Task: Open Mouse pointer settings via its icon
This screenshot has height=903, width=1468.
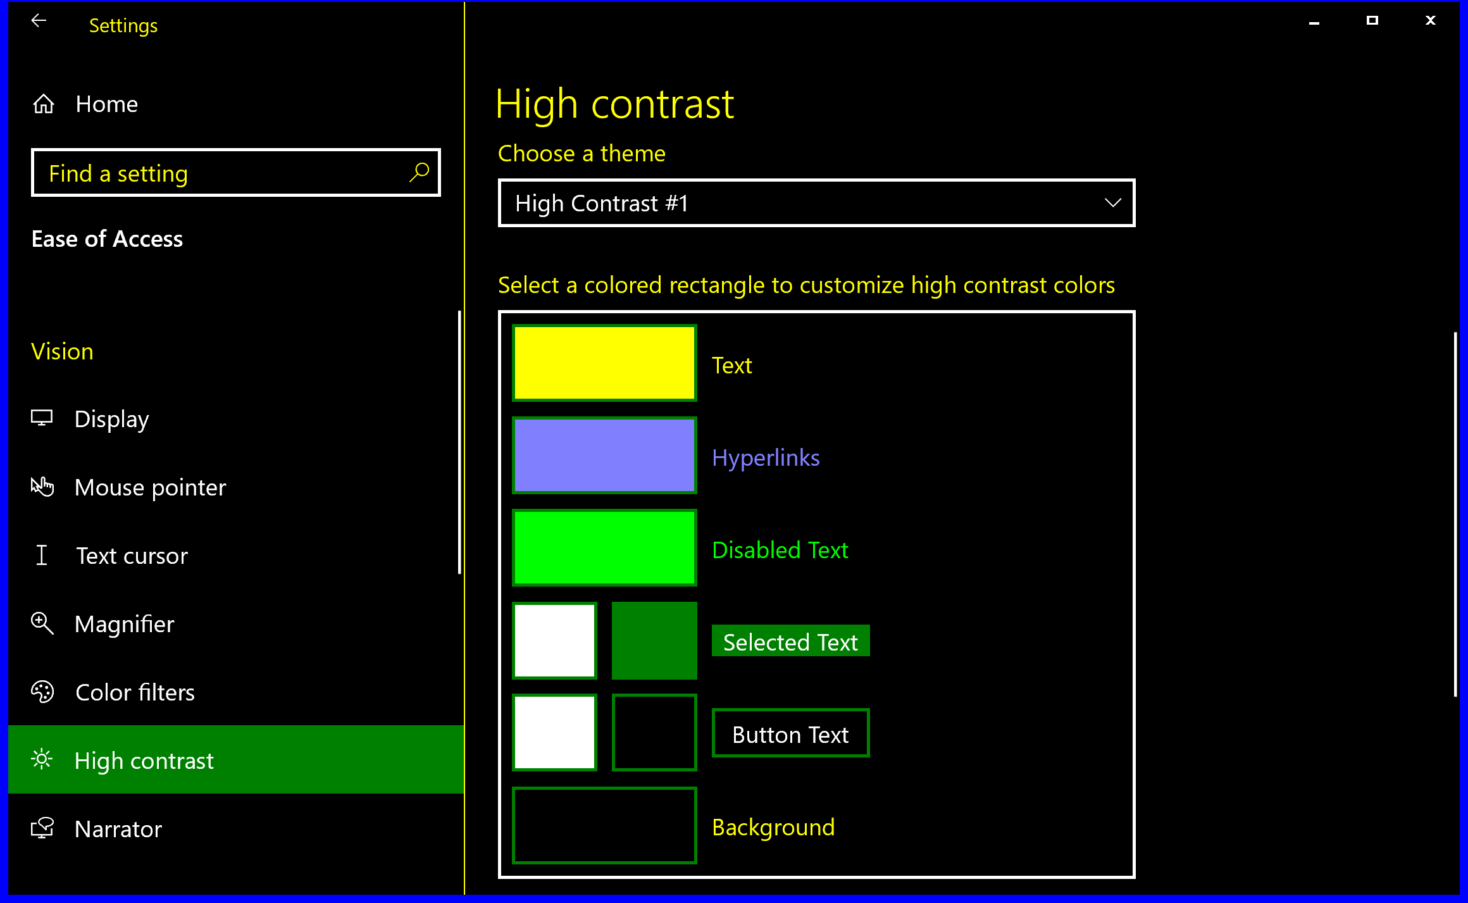Action: pos(42,487)
